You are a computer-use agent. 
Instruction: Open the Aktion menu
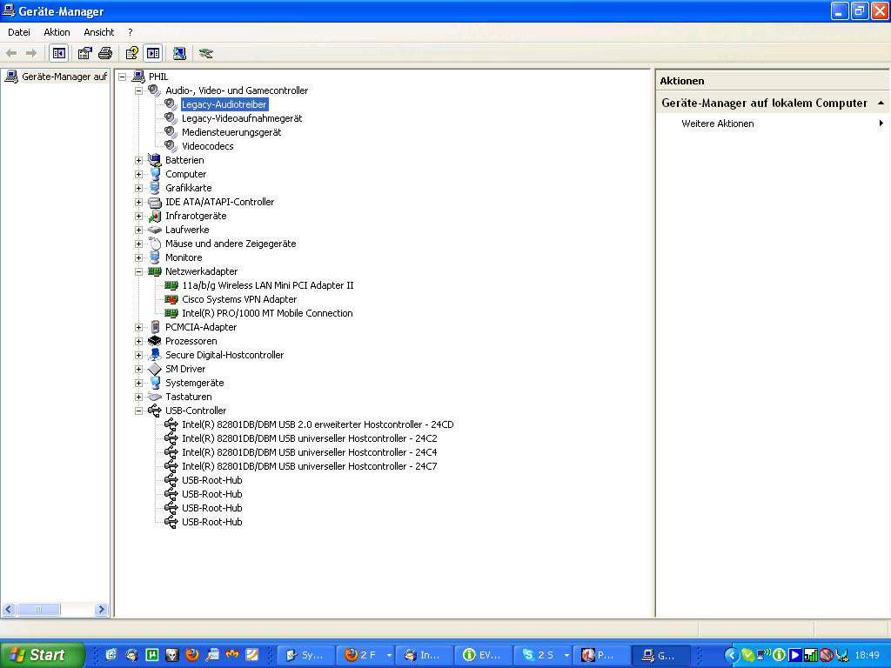57,32
